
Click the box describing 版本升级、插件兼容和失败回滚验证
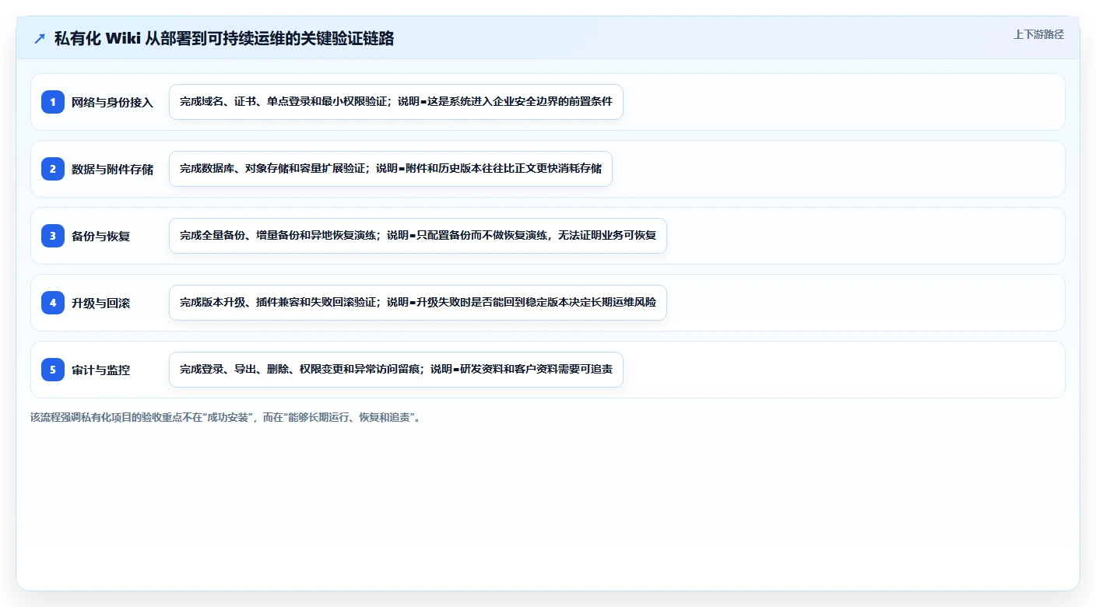point(418,303)
